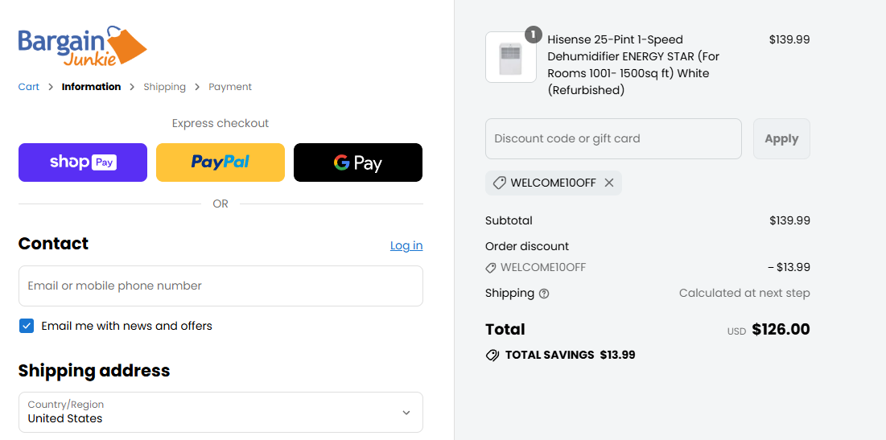Click the Subtotal $139.99 value

coord(789,221)
